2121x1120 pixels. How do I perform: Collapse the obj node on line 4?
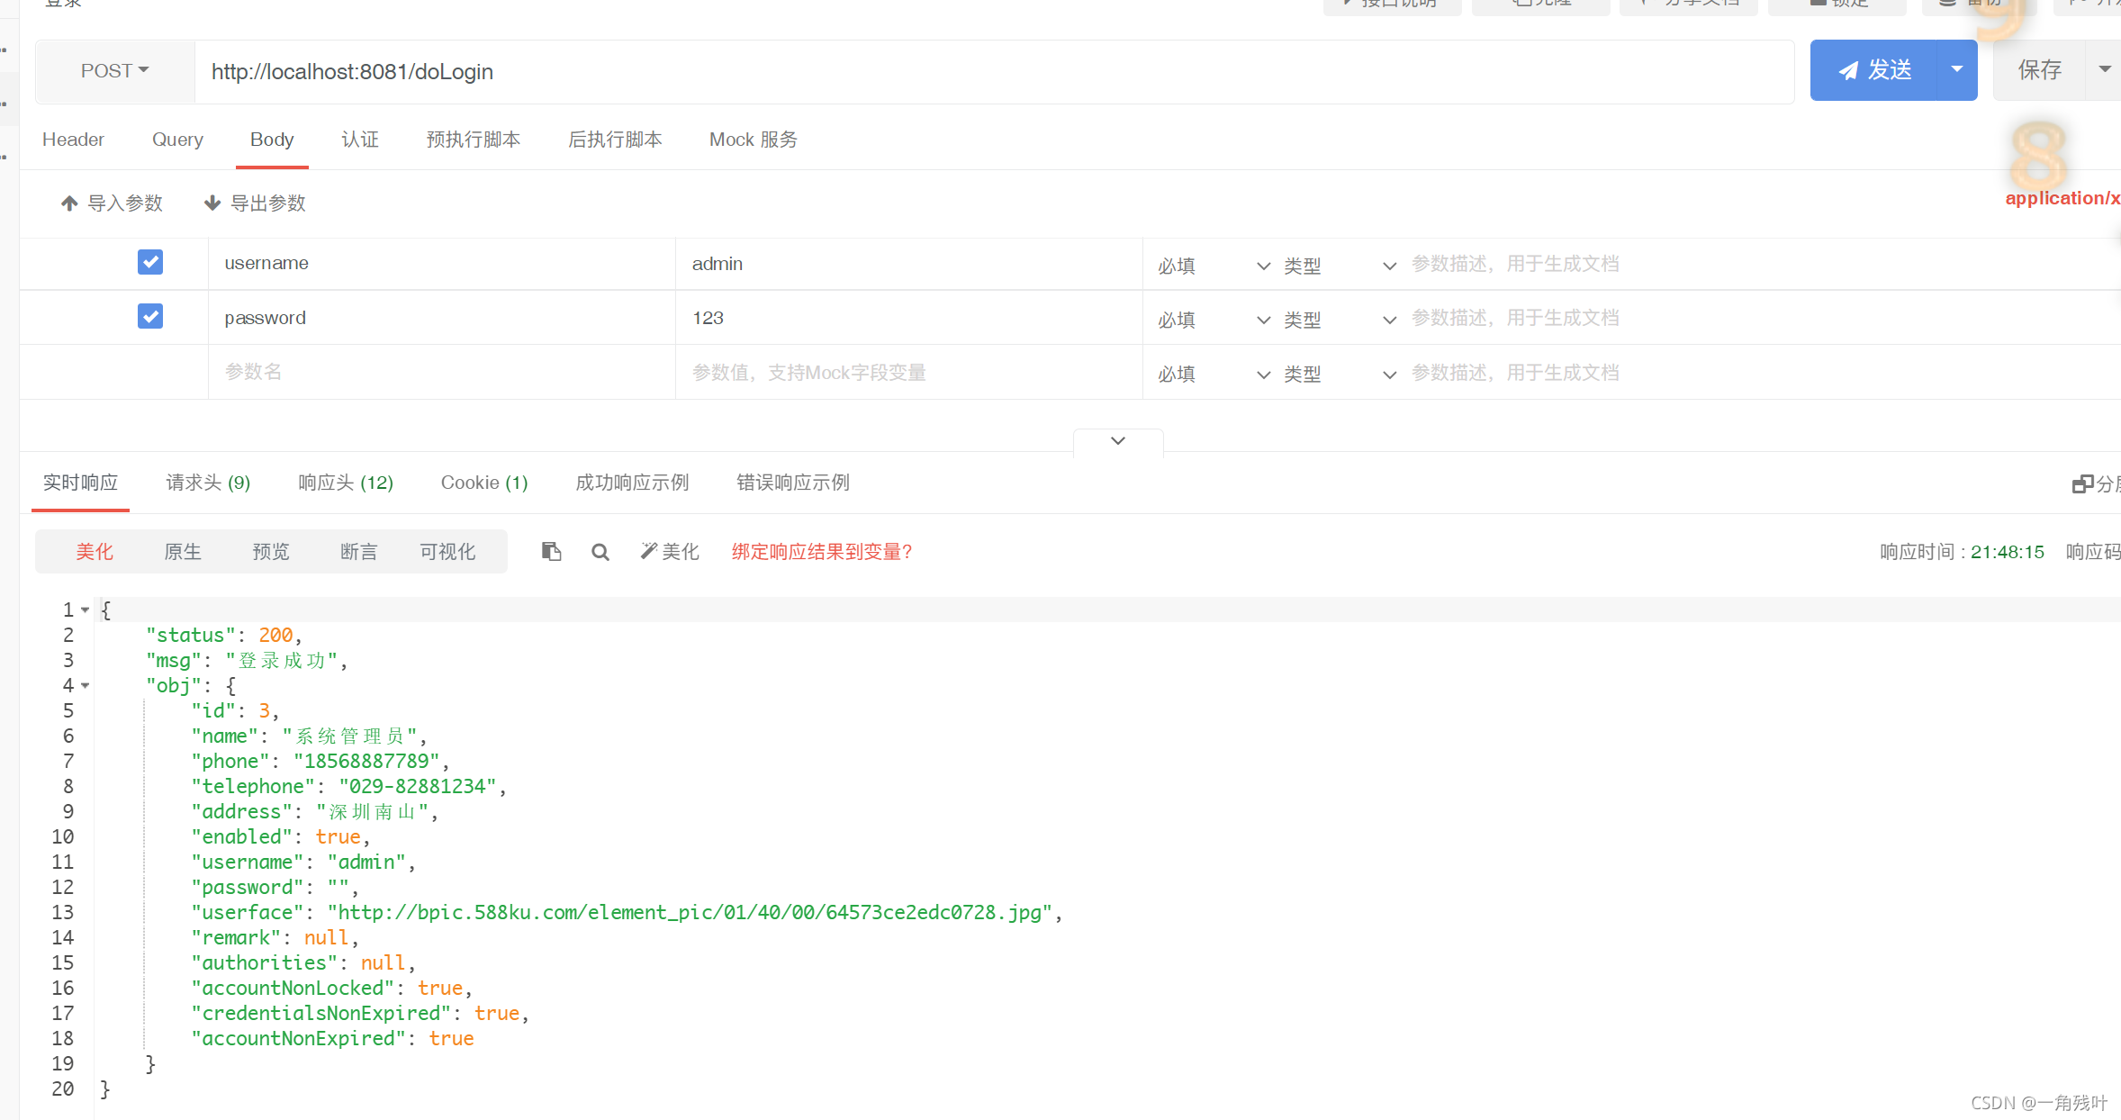click(86, 686)
